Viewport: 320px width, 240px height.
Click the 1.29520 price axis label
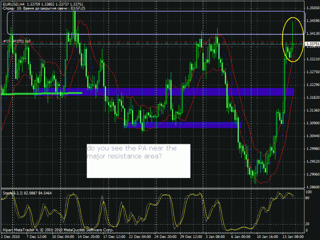tap(313, 162)
